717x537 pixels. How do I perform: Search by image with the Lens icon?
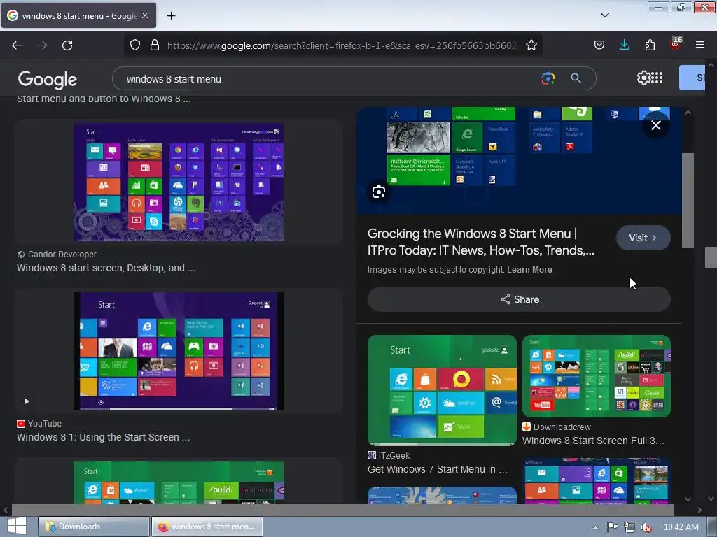pos(548,78)
